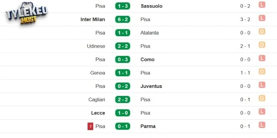
Task: Click the loss badge on Inter Milan row
Action: [x=262, y=19]
